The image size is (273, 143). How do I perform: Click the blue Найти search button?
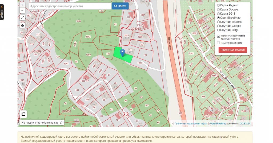[x=120, y=6]
